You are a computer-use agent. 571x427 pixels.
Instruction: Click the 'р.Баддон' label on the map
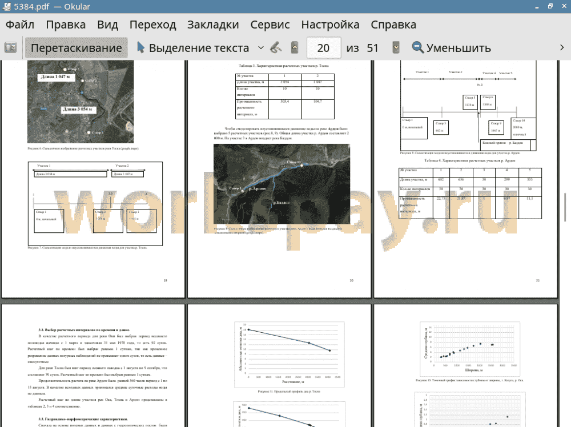tap(281, 203)
